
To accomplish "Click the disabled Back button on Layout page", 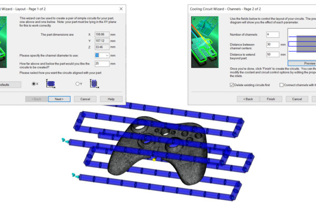I will click(36, 99).
